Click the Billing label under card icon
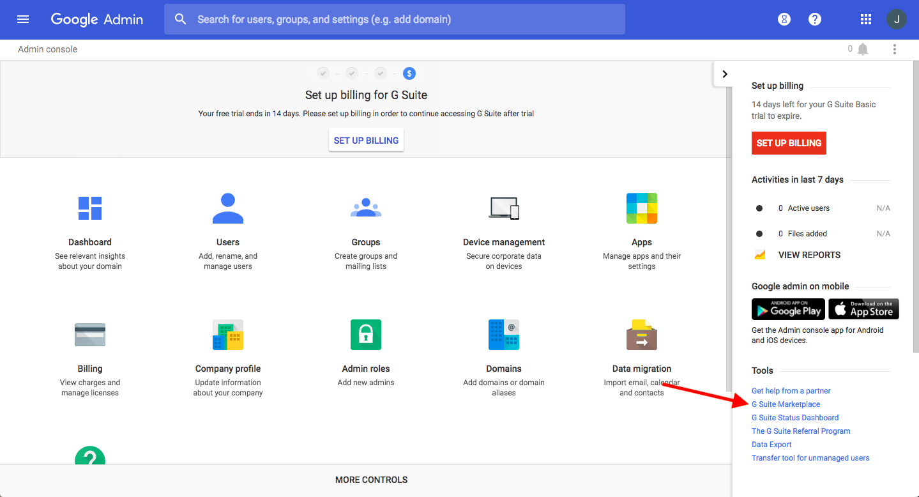 90,369
